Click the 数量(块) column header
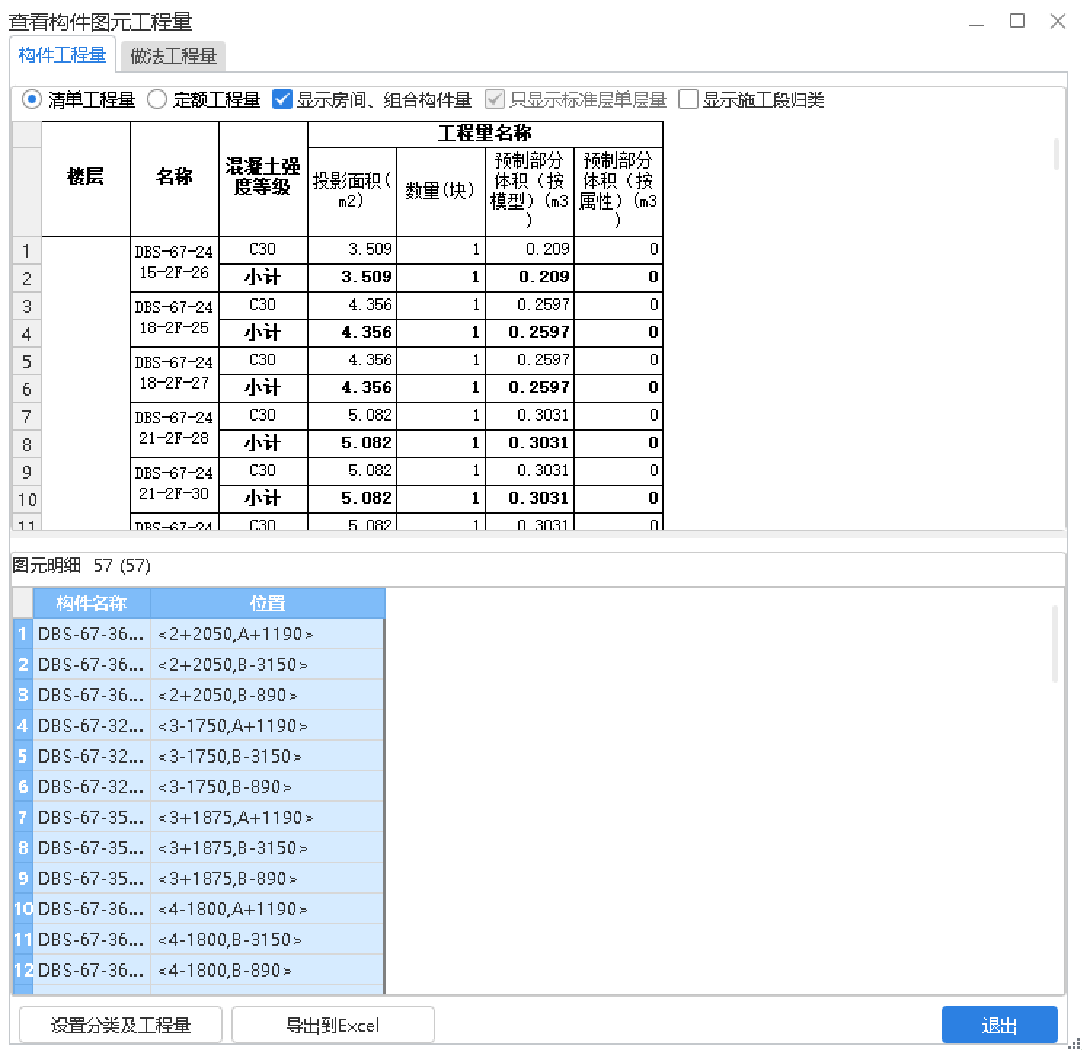This screenshot has height=1050, width=1082. click(x=441, y=191)
